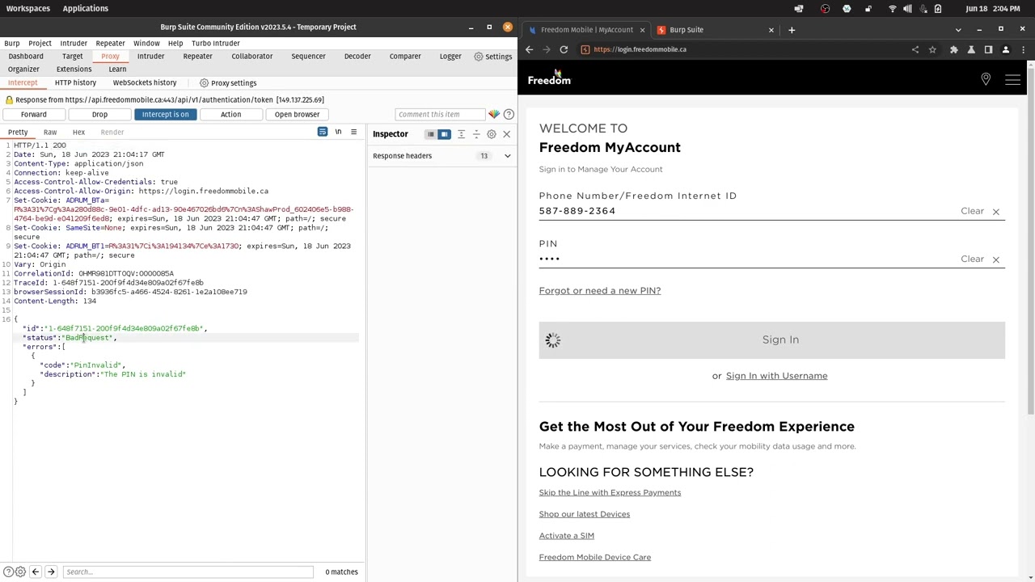
Task: Share this page icon in address bar
Action: tap(915, 49)
